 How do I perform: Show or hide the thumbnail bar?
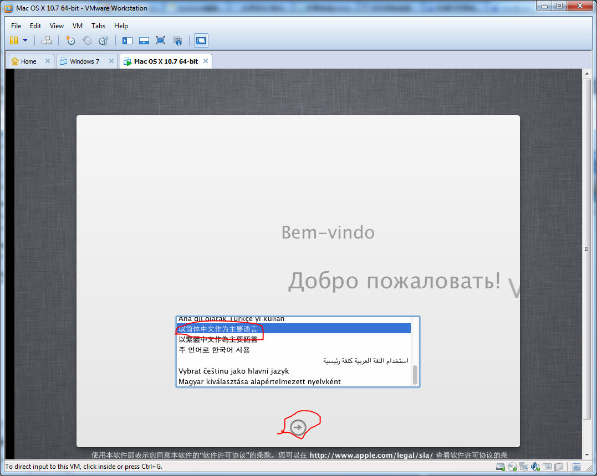(144, 40)
